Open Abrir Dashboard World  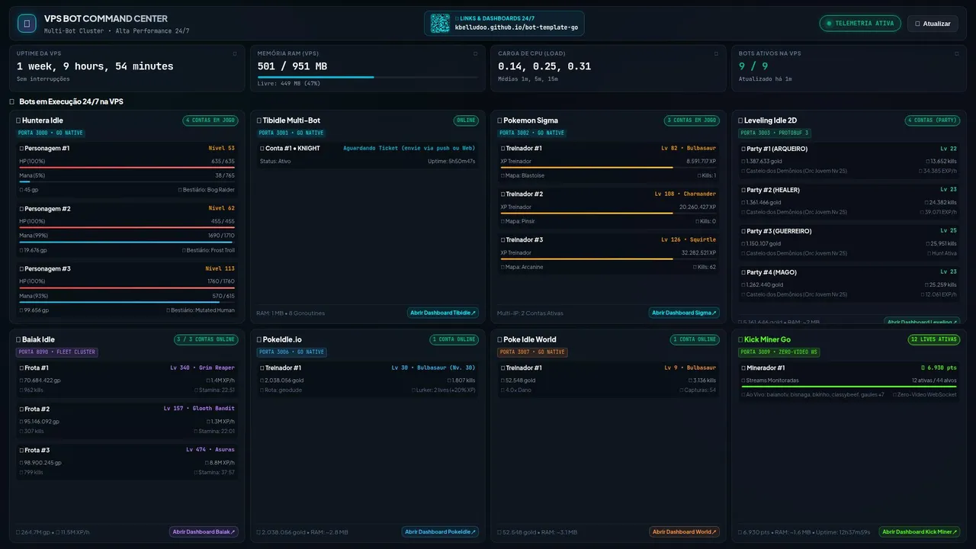point(685,531)
